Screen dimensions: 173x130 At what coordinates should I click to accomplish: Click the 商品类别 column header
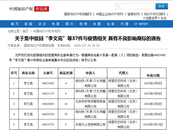coord(66,73)
